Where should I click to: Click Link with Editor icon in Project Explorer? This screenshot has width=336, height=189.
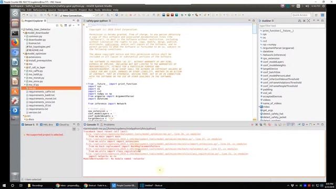[61, 26]
